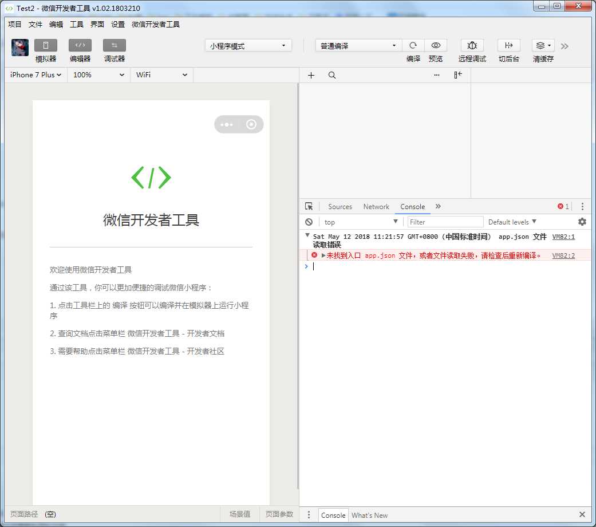The height and width of the screenshot is (527, 596).
Task: Open the VM82:2 source link
Action: pos(563,255)
